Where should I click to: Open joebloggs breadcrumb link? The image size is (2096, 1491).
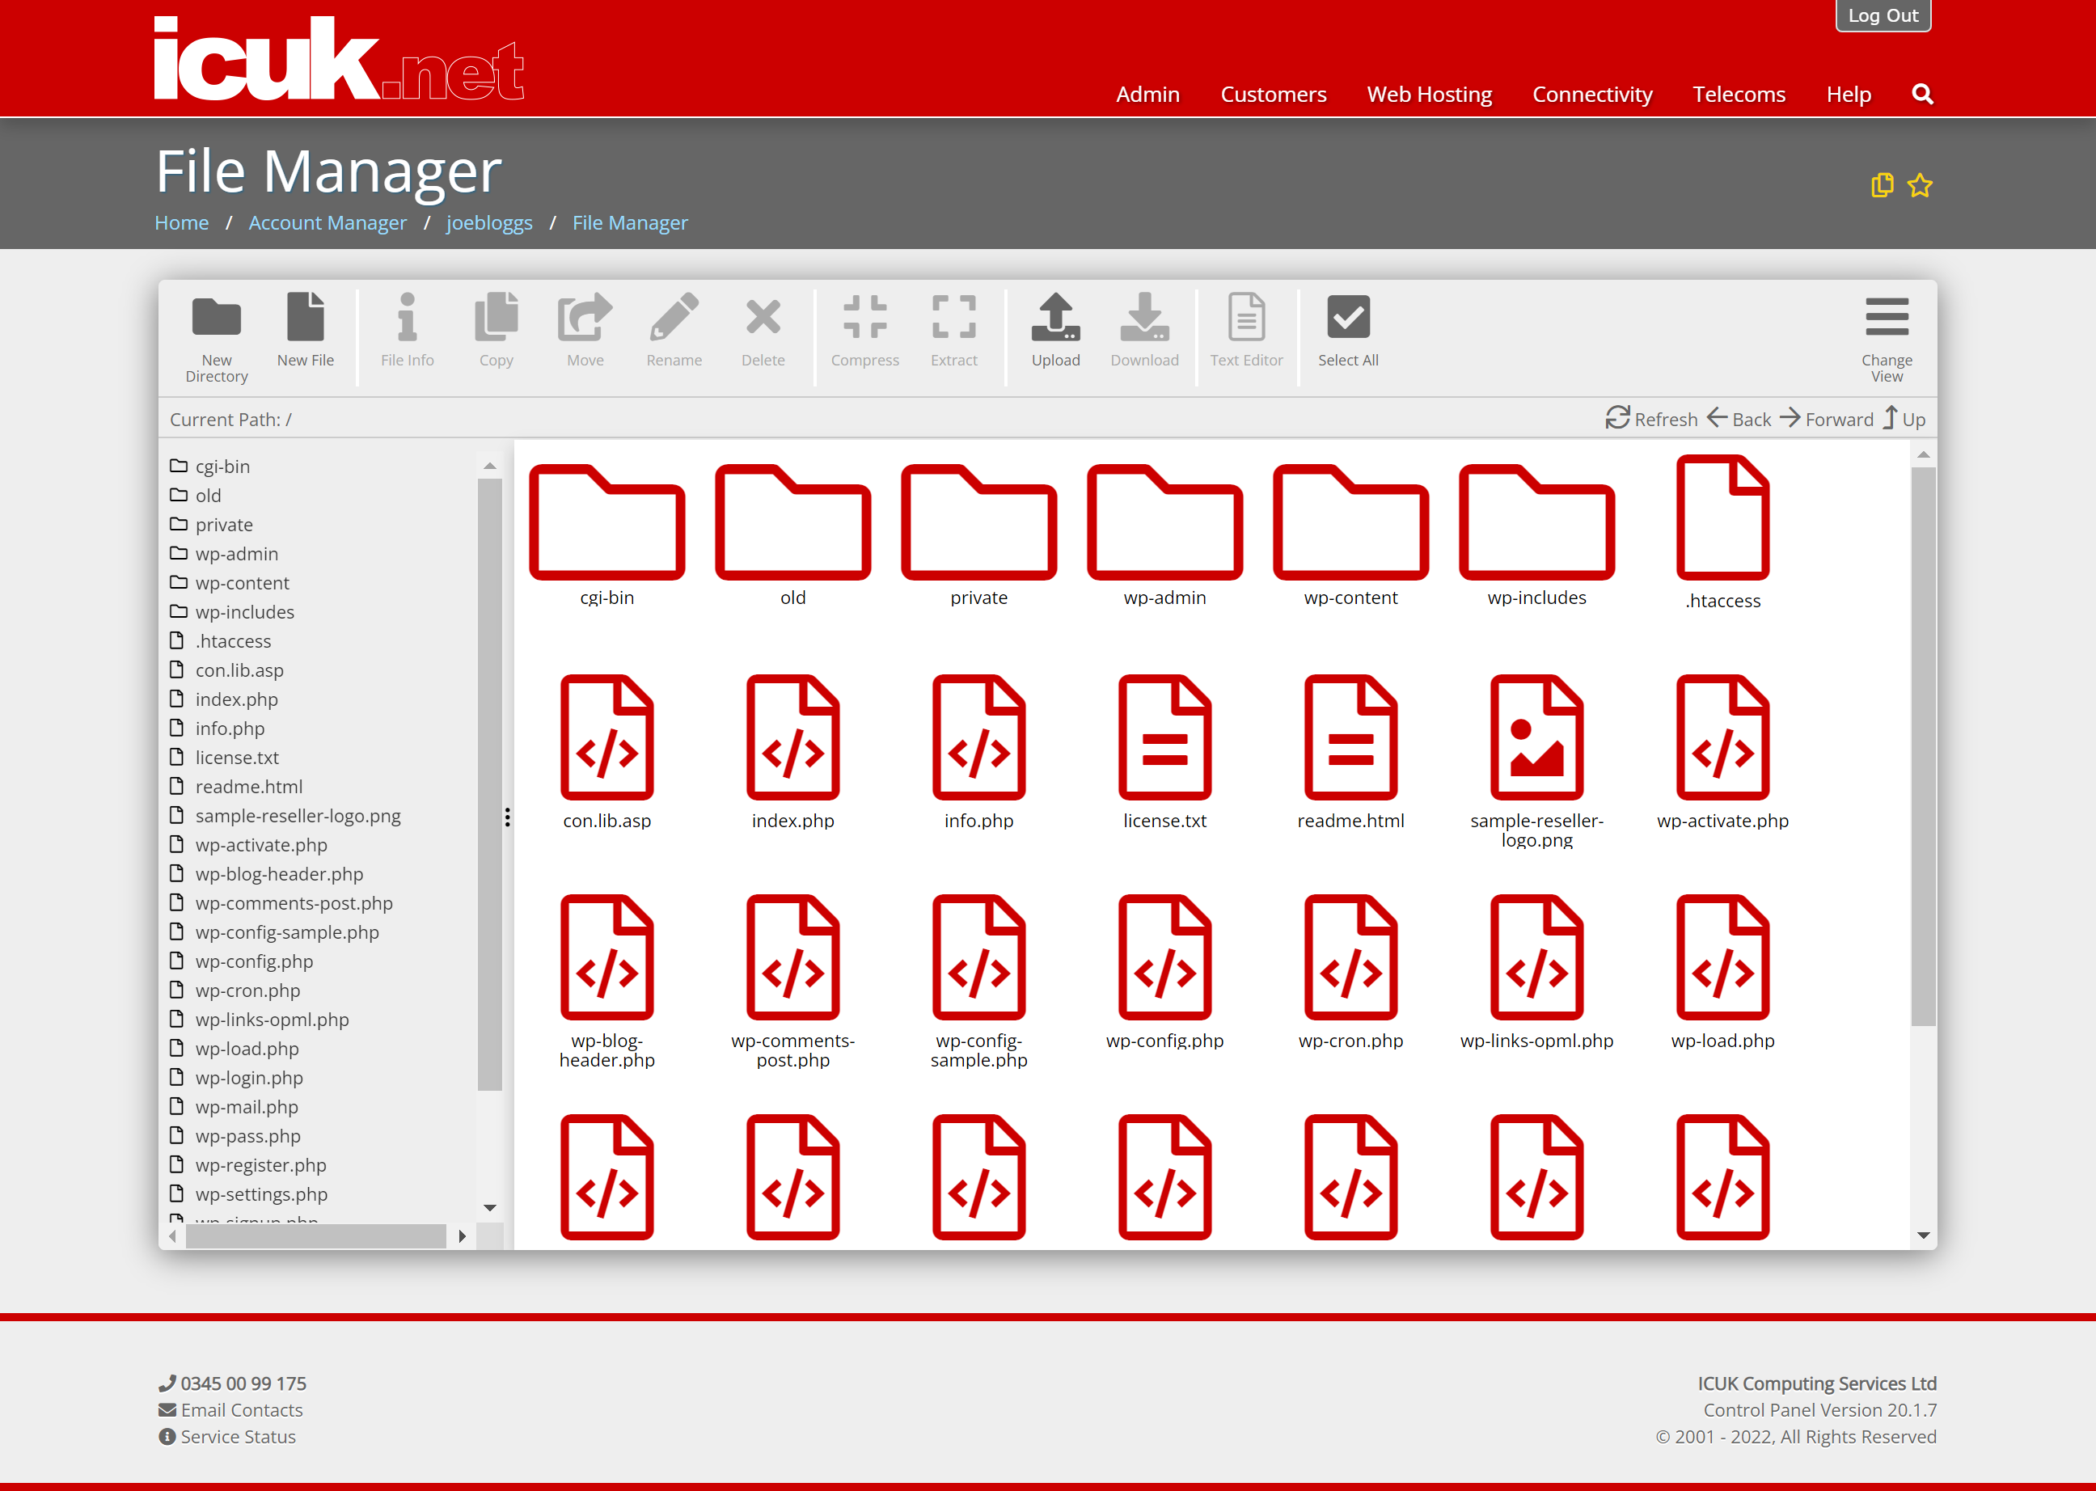[x=489, y=222]
